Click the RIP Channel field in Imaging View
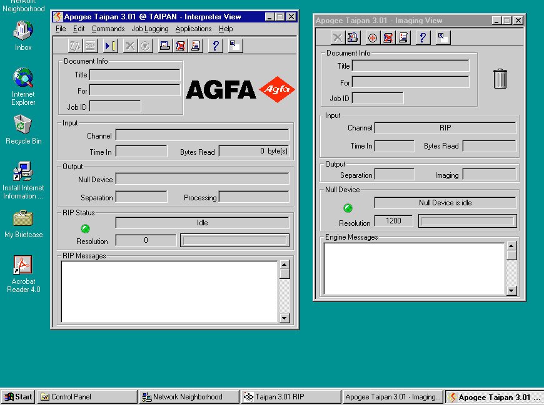 tap(445, 128)
